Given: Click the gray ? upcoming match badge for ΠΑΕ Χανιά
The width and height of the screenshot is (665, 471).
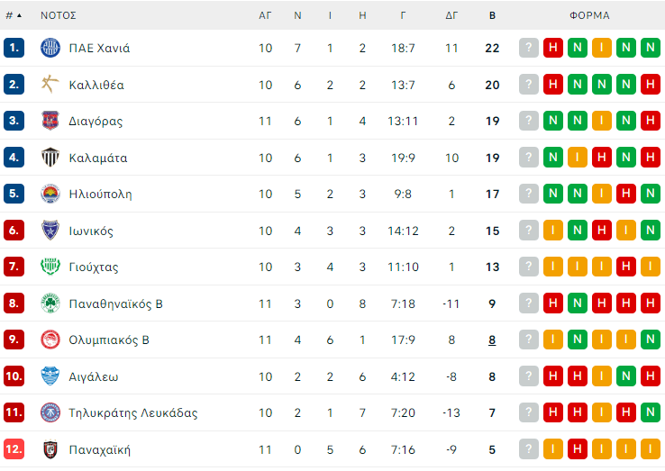Looking at the screenshot, I should (x=529, y=48).
